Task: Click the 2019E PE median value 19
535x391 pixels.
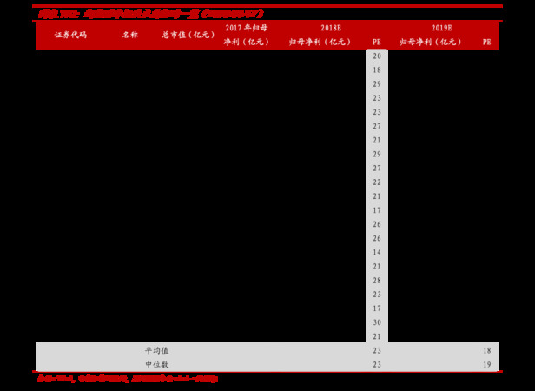Action: tap(486, 365)
